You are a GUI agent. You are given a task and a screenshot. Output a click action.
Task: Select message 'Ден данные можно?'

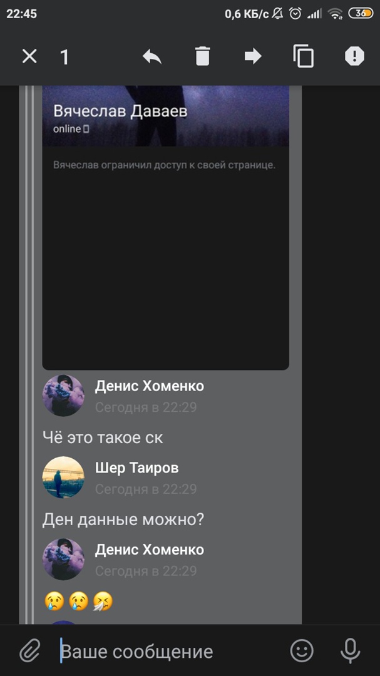point(123,520)
